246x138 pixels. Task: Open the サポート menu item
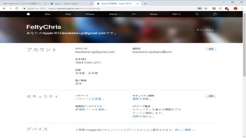click(x=176, y=14)
